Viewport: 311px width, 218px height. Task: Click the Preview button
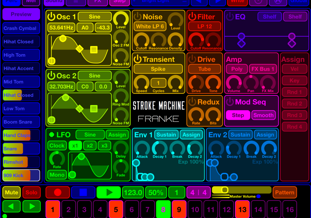21,14
